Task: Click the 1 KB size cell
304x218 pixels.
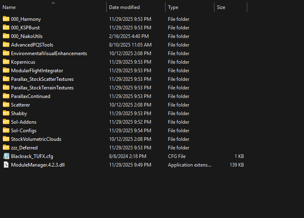Action: tap(239, 156)
